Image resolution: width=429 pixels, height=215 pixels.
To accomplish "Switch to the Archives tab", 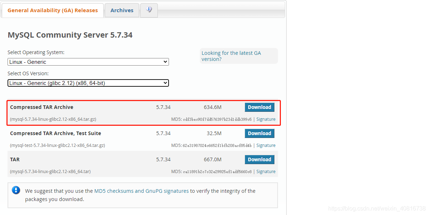I will pyautogui.click(x=122, y=10).
